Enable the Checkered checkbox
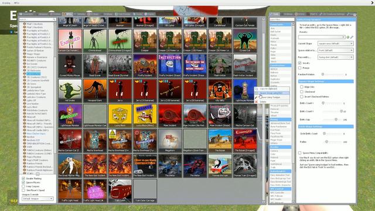Viewport: 375px width, 211px height. [302, 91]
